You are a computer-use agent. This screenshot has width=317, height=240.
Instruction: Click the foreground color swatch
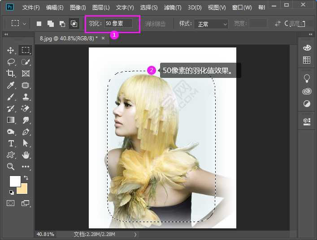click(15, 181)
